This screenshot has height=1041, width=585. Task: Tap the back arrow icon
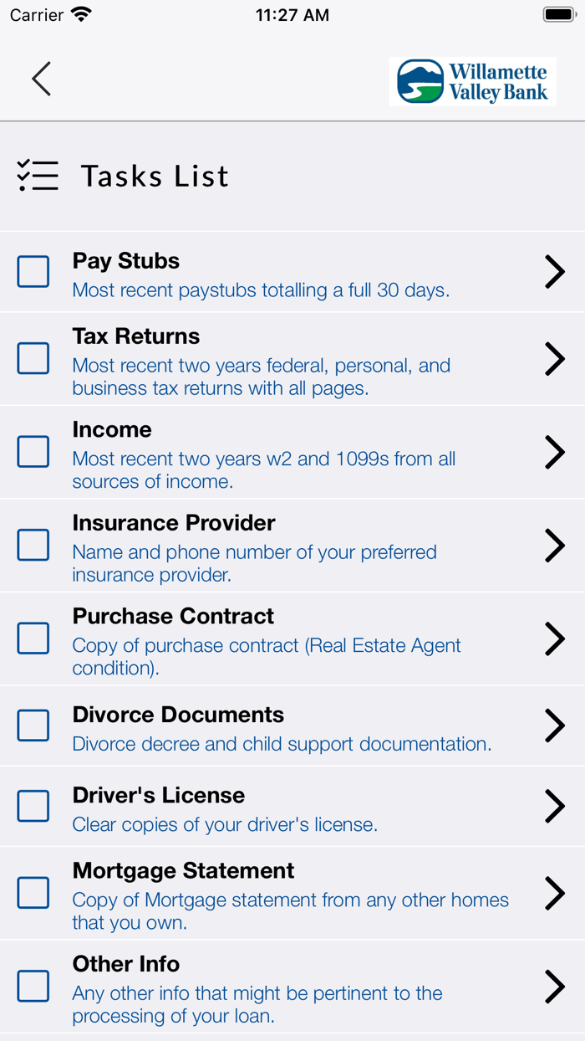click(x=42, y=79)
